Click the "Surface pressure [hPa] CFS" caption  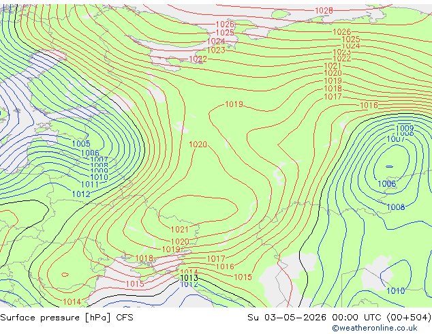pos(67,318)
